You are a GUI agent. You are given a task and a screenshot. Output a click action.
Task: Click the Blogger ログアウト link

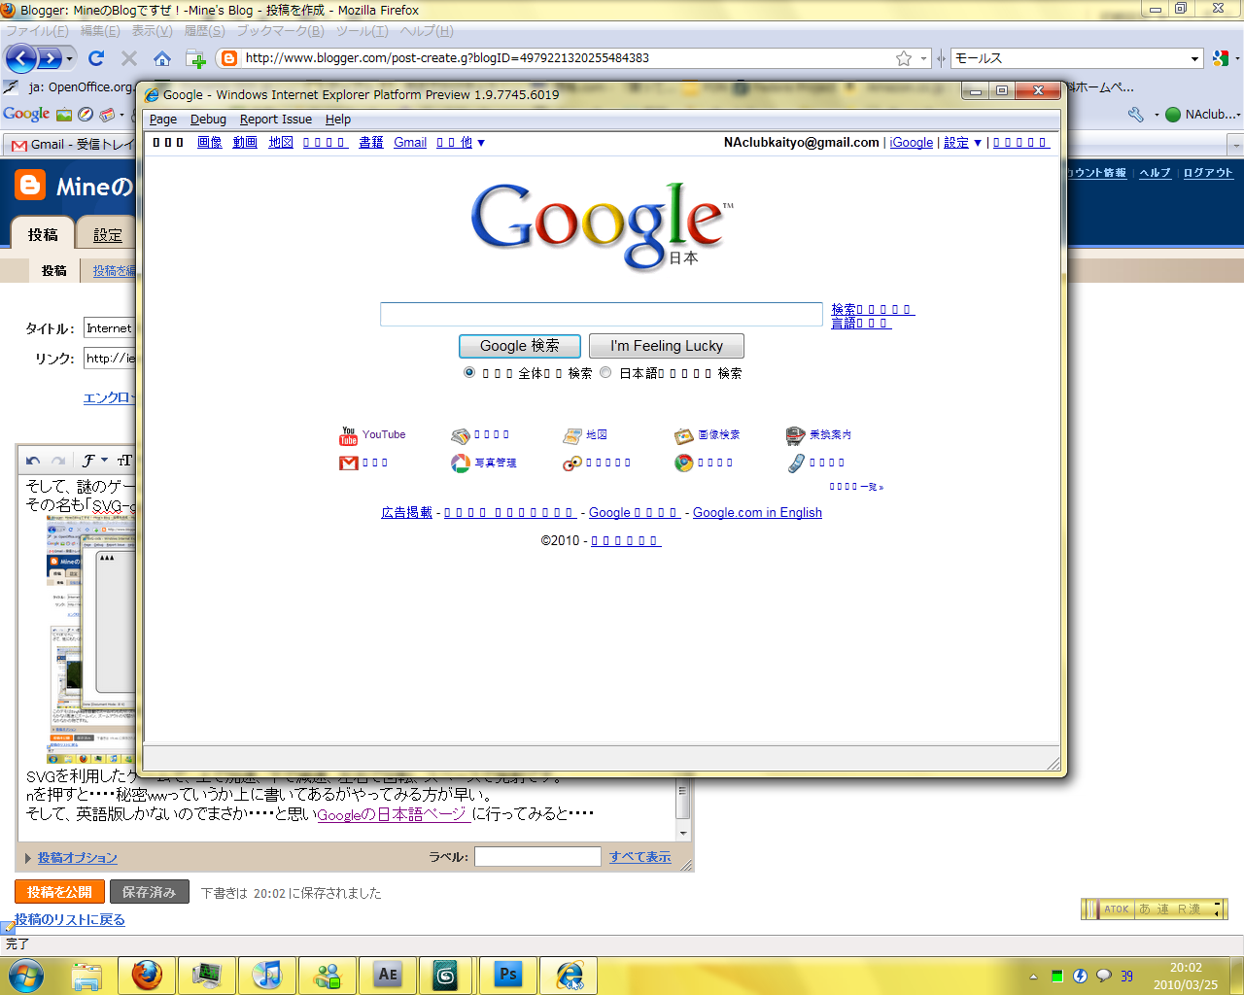pyautogui.click(x=1208, y=173)
